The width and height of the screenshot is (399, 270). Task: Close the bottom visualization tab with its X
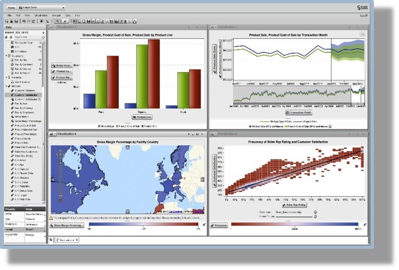(77, 240)
